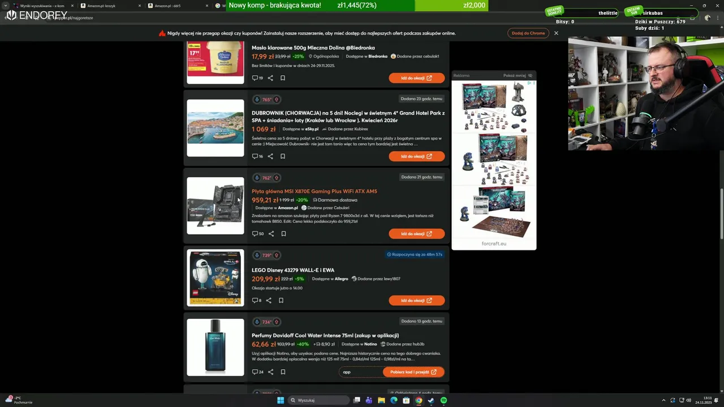724x407 pixels.
Task: Click Pobierz kod i przejdź button
Action: pos(413,372)
